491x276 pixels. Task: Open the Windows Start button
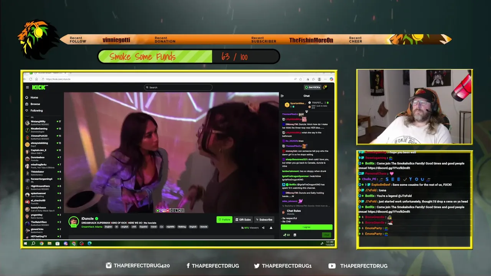[25, 243]
